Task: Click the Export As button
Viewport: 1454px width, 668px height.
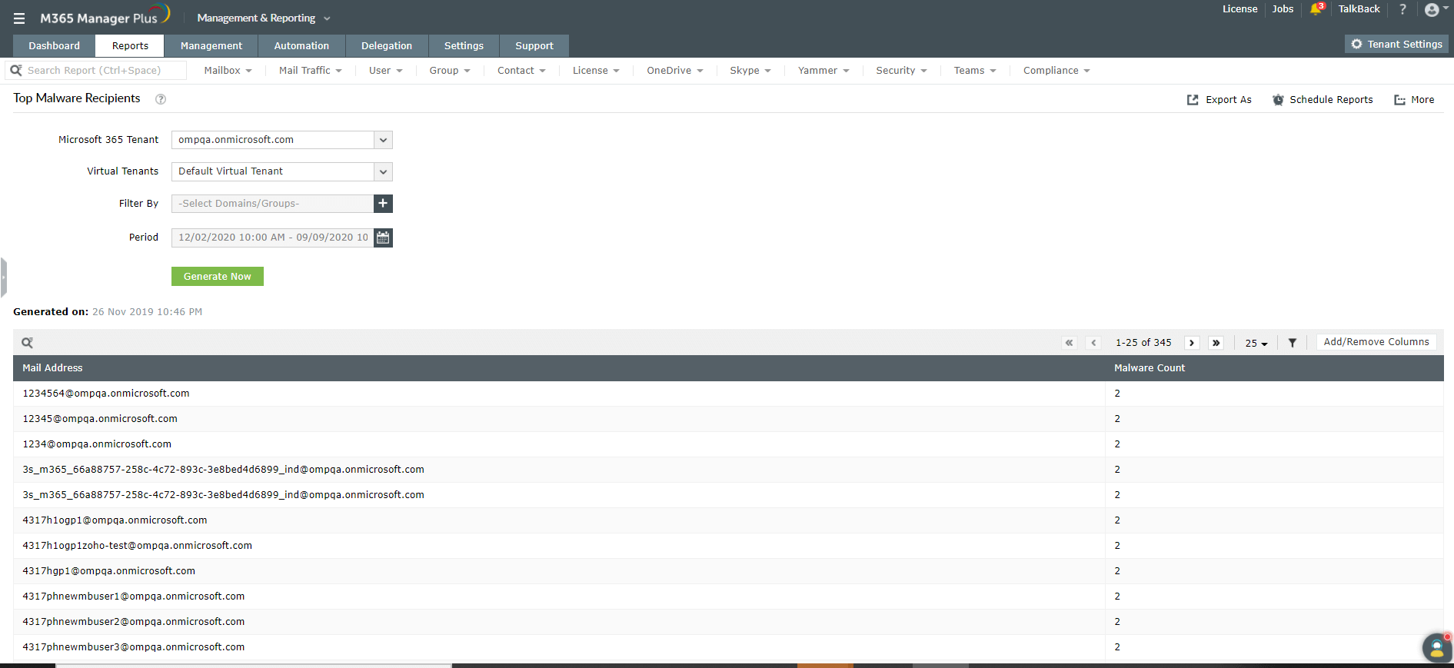Action: [1219, 100]
